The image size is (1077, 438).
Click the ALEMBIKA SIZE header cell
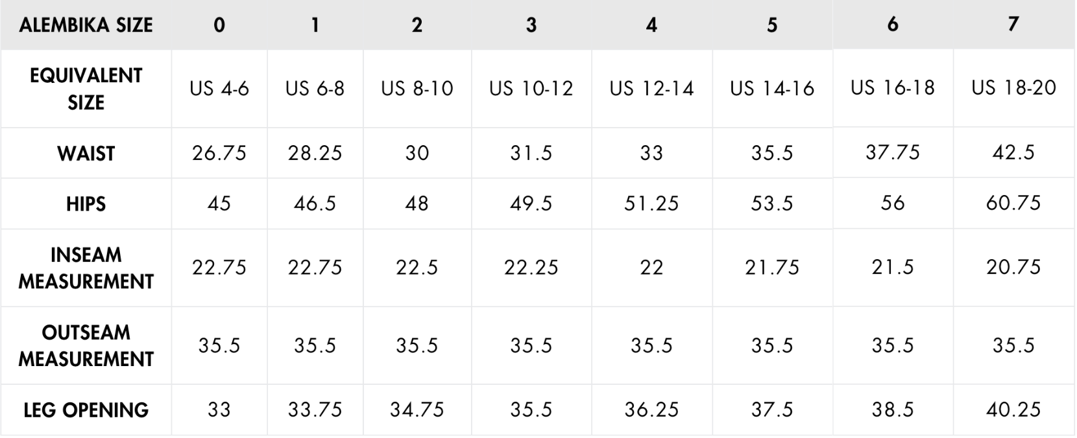click(x=86, y=25)
